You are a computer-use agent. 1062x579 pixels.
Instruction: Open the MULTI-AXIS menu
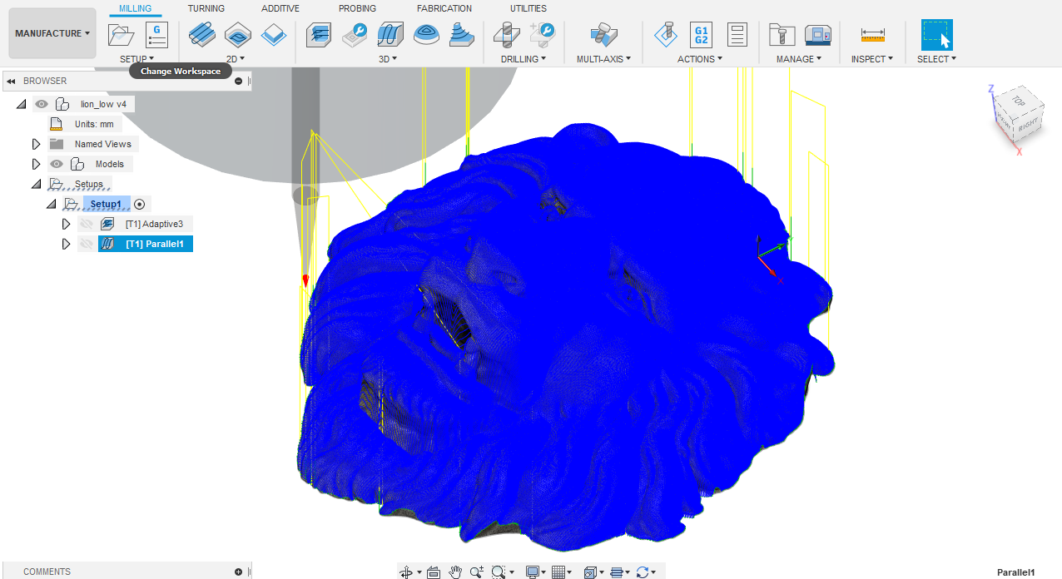coord(603,59)
